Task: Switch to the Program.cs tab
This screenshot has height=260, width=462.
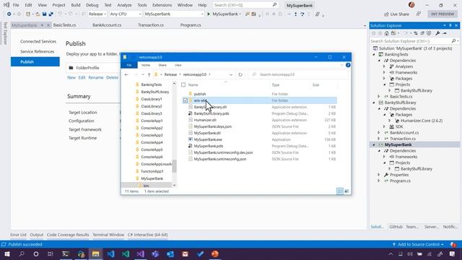Action: click(191, 25)
